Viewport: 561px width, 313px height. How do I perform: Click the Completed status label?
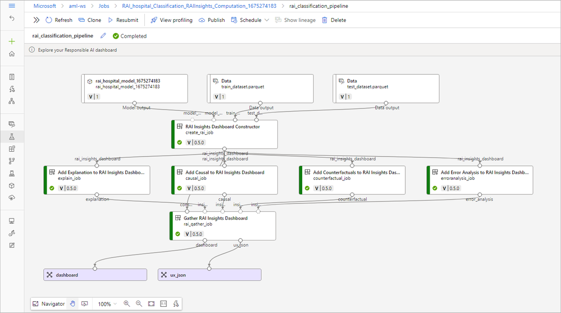(x=130, y=36)
